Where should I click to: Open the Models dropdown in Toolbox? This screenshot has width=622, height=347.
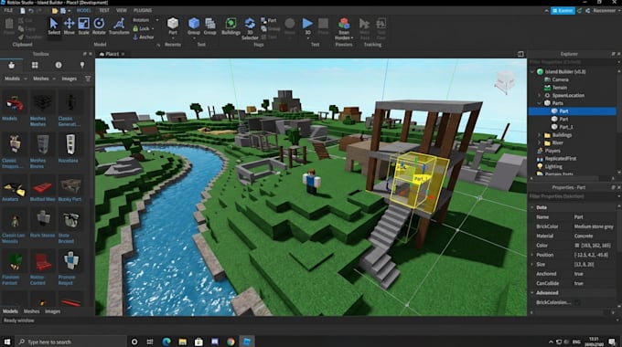coord(16,79)
